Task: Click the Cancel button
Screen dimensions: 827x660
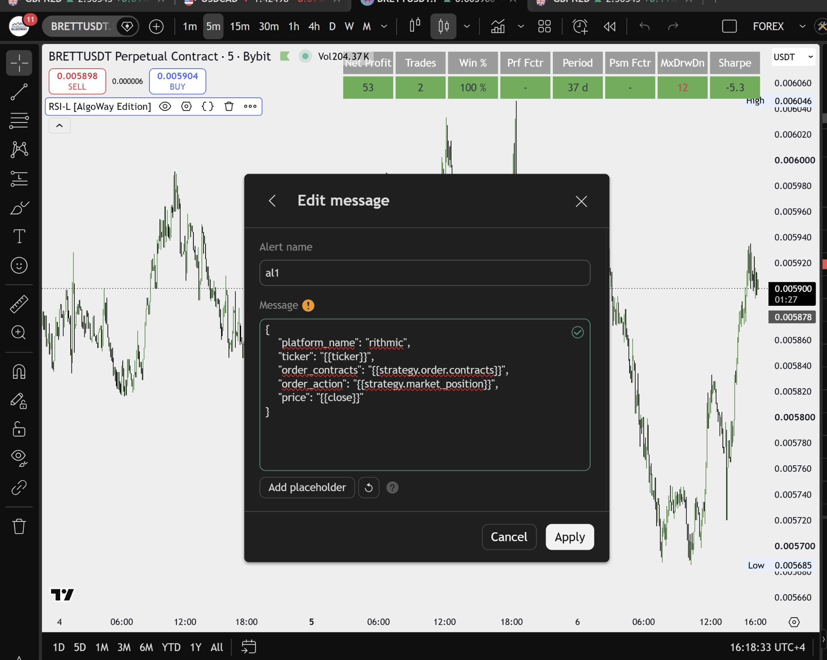Action: click(509, 537)
